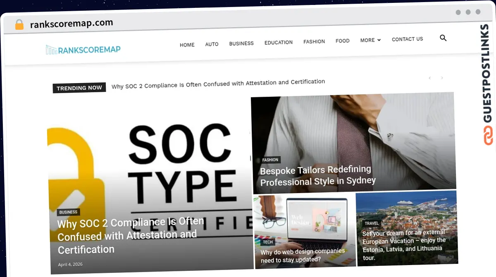Open the FASHION menu item
Viewport: 496px width, 277px height.
314,41
